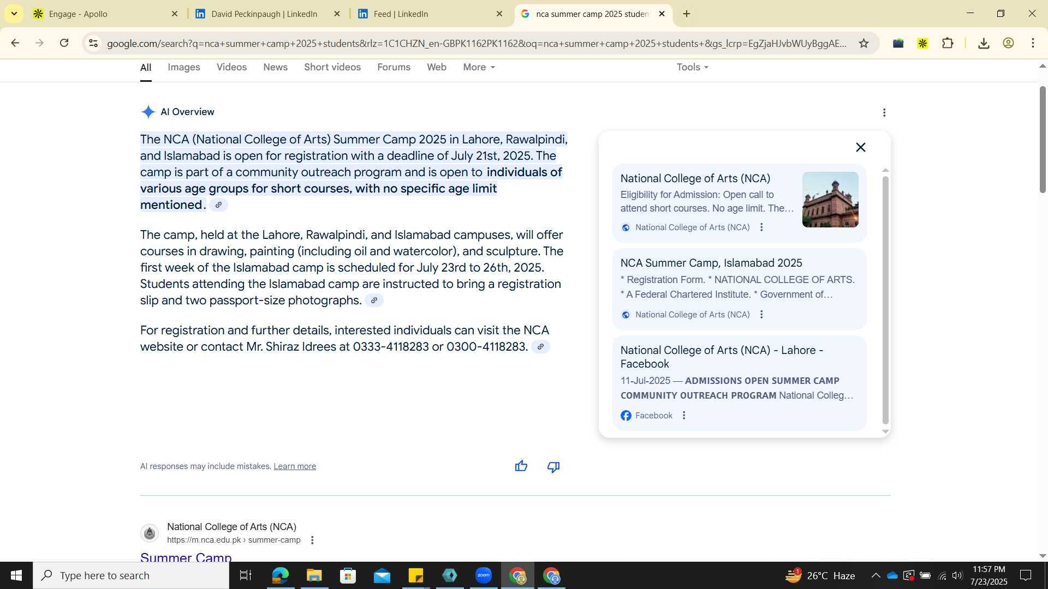Expand the Tools dropdown
The width and height of the screenshot is (1048, 589).
tap(692, 67)
